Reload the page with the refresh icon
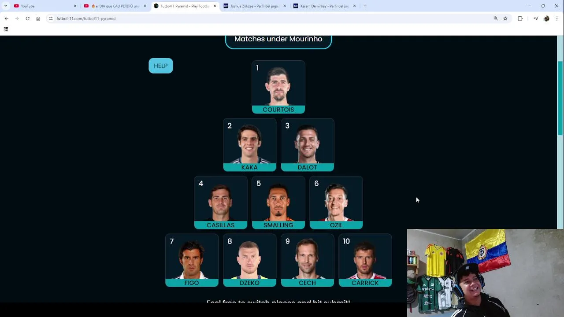This screenshot has height=317, width=564. tap(27, 18)
